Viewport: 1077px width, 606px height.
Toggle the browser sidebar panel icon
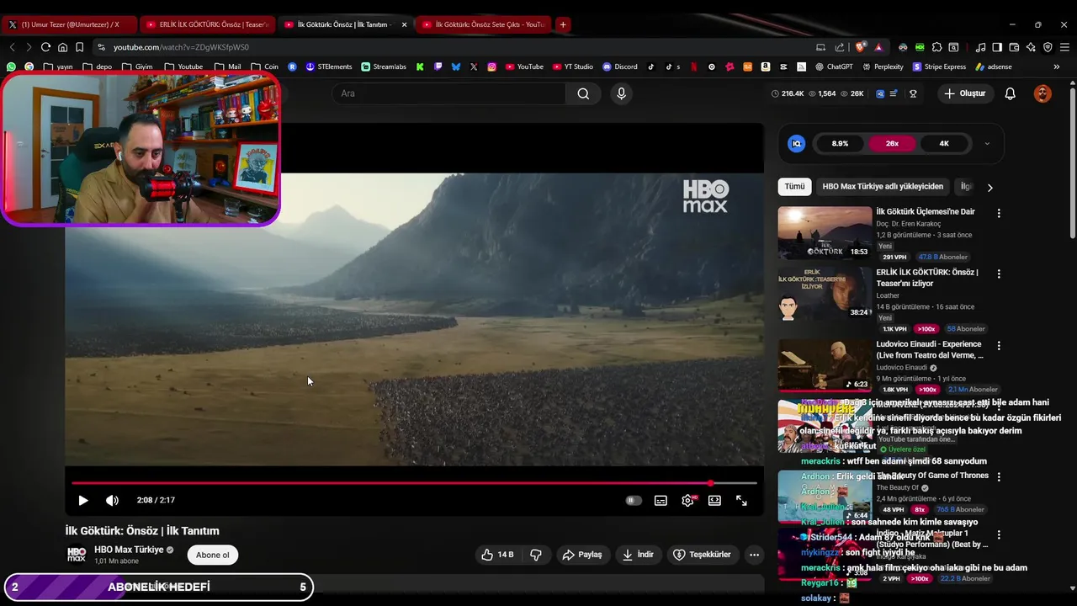click(997, 47)
